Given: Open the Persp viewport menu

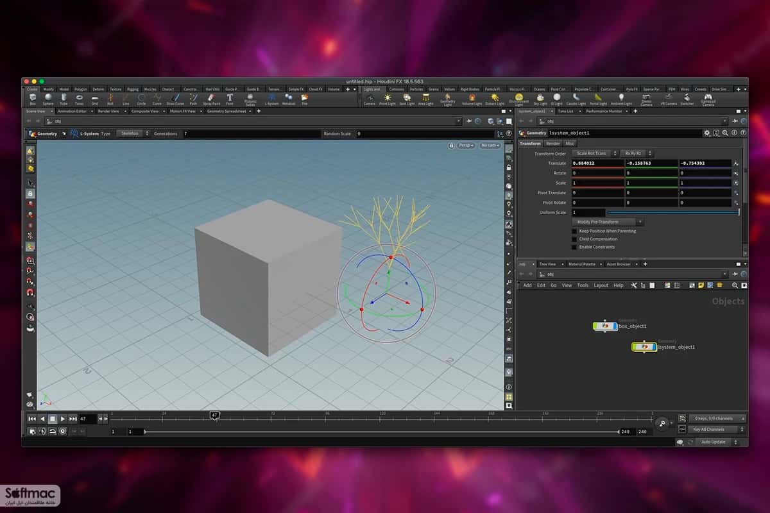Looking at the screenshot, I should tap(466, 146).
